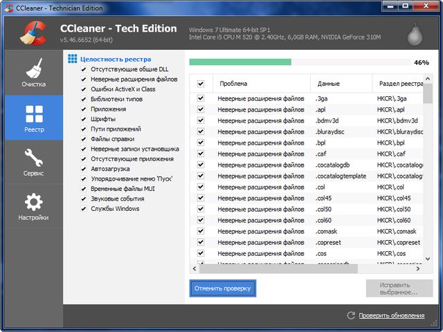
Task: Open the Проверить обновления link
Action: click(391, 315)
